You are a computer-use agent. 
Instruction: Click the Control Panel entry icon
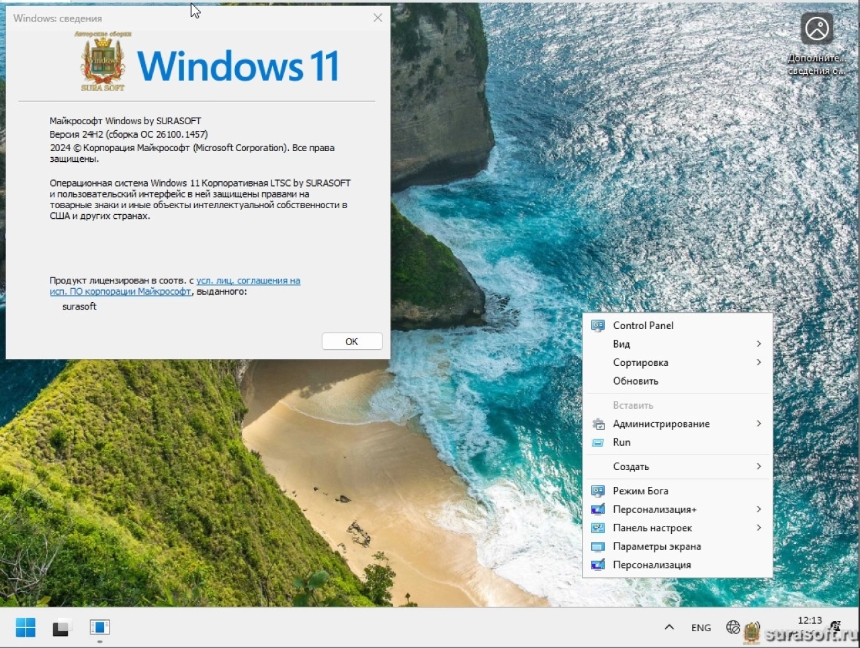click(597, 326)
